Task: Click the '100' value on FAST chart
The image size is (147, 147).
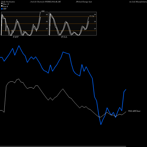Action: pyautogui.click(x=43, y=11)
